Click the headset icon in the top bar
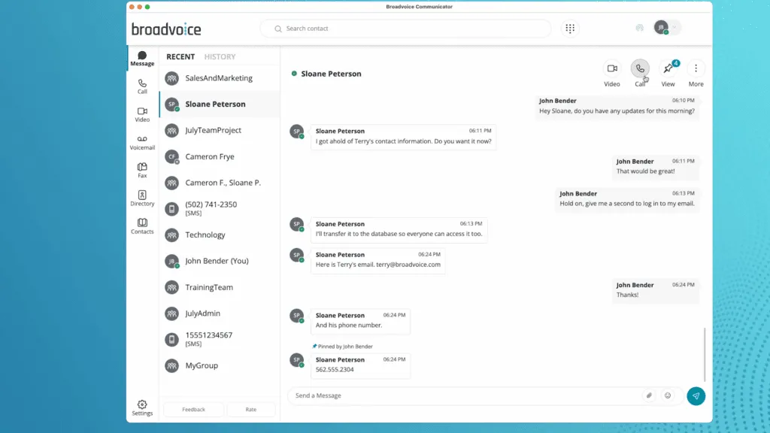The image size is (770, 433). point(639,28)
